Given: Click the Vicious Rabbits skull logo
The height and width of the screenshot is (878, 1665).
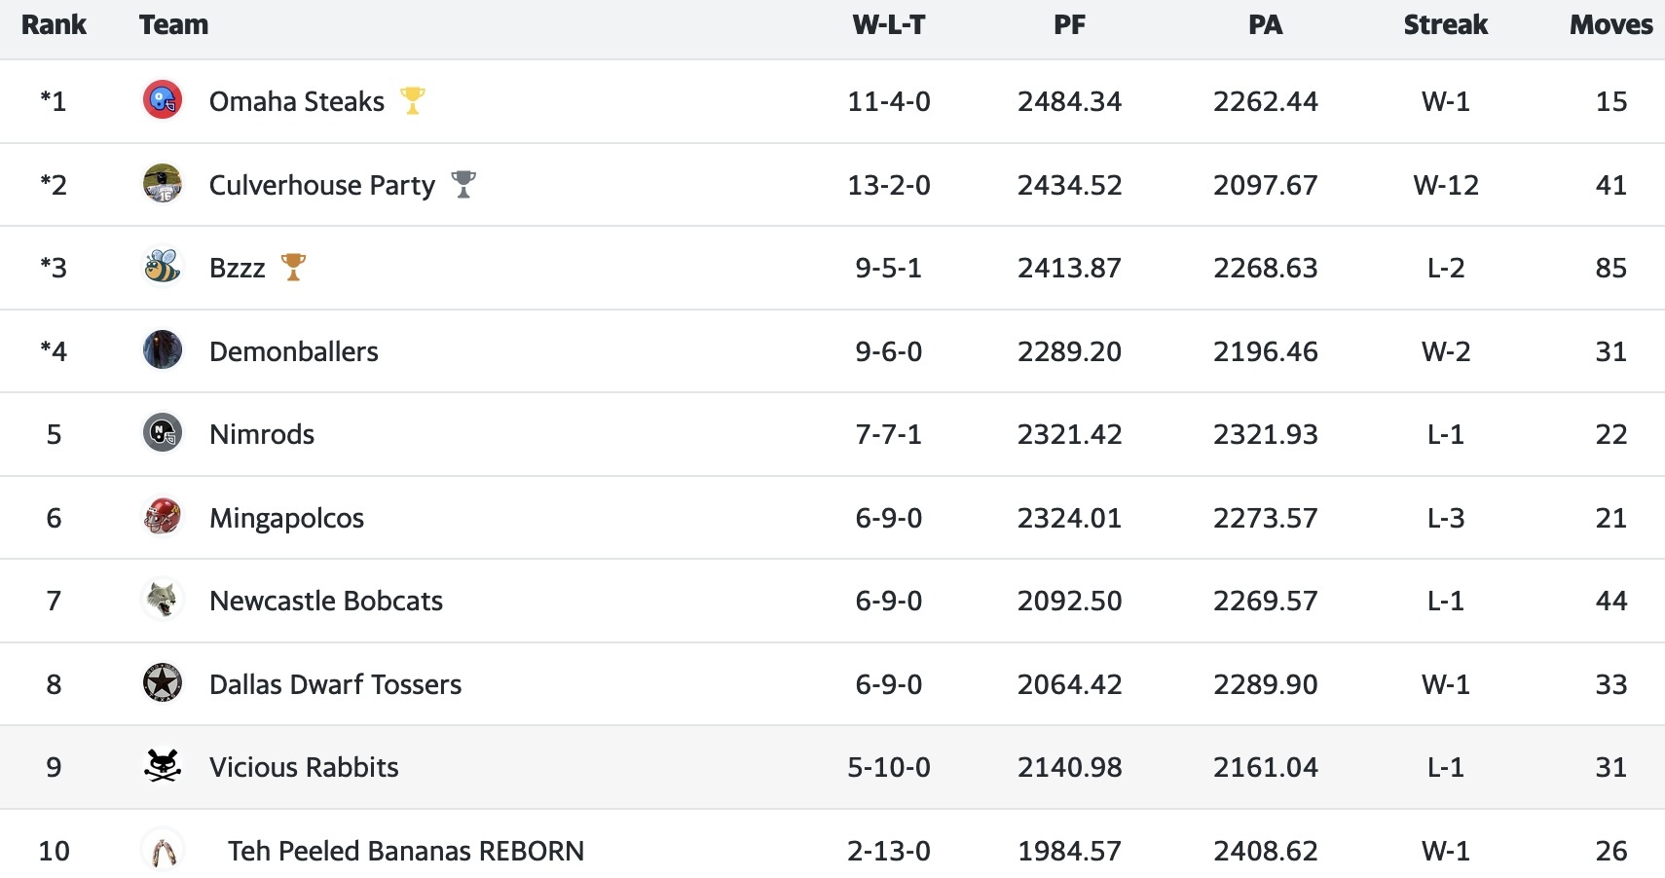Looking at the screenshot, I should [x=162, y=767].
